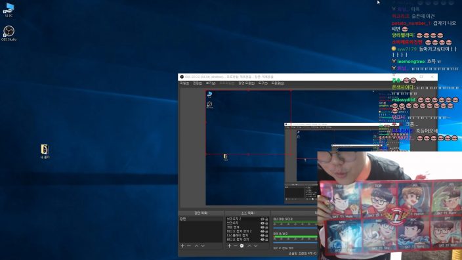This screenshot has height=260, width=462.
Task: Toggle the lock on the 브라우저 source
Action: 266,223
